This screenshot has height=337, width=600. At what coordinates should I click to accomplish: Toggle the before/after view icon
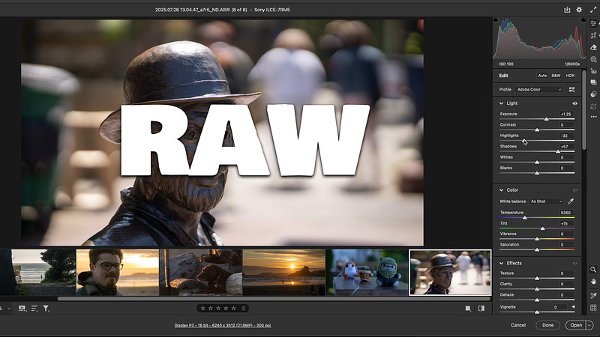pos(481,309)
